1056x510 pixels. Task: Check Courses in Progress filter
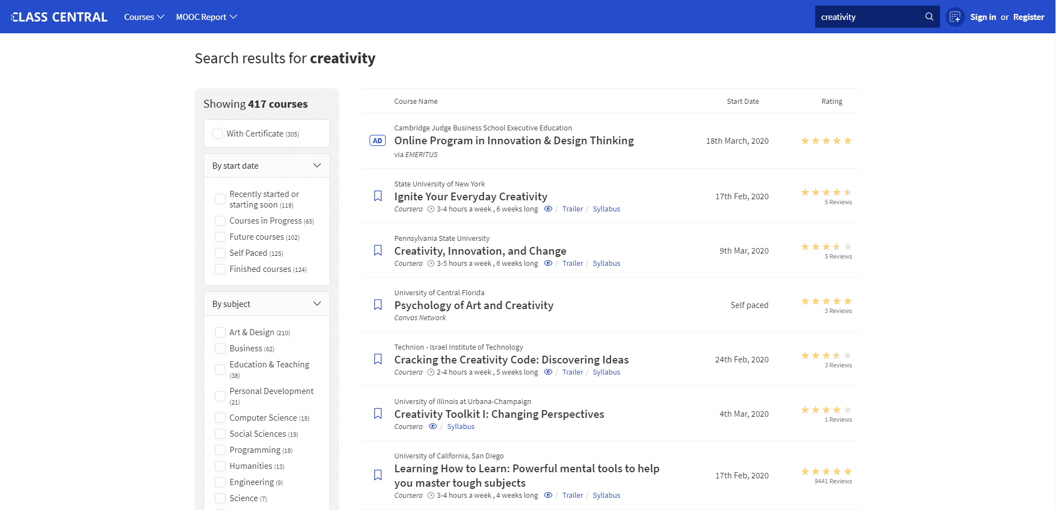pyautogui.click(x=220, y=221)
